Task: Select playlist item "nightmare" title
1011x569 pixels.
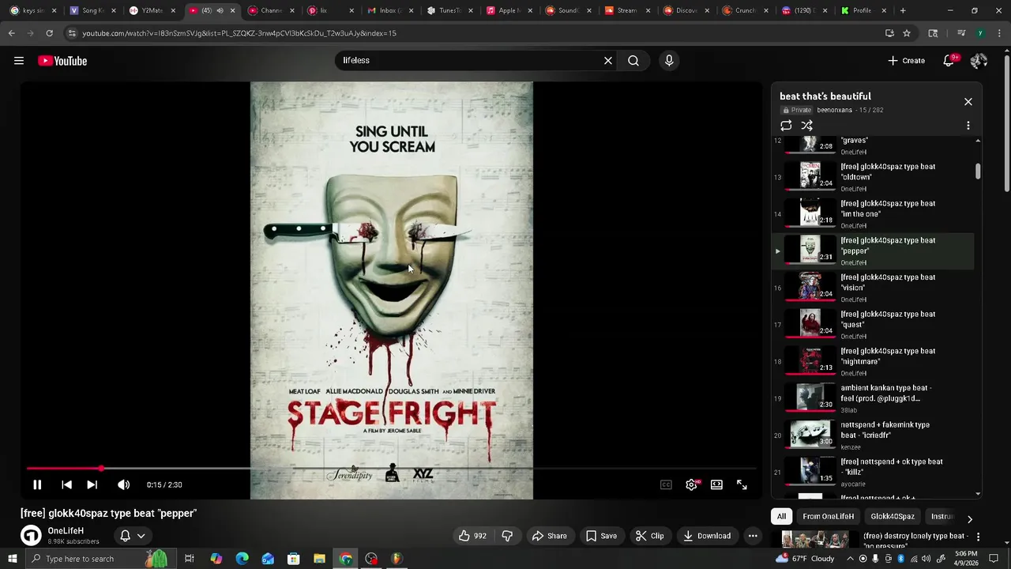Action: (888, 356)
